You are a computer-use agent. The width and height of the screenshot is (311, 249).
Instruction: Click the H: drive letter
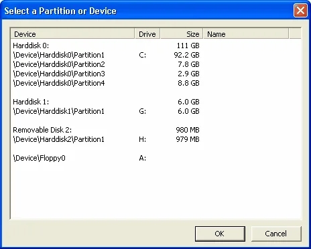[143, 139]
